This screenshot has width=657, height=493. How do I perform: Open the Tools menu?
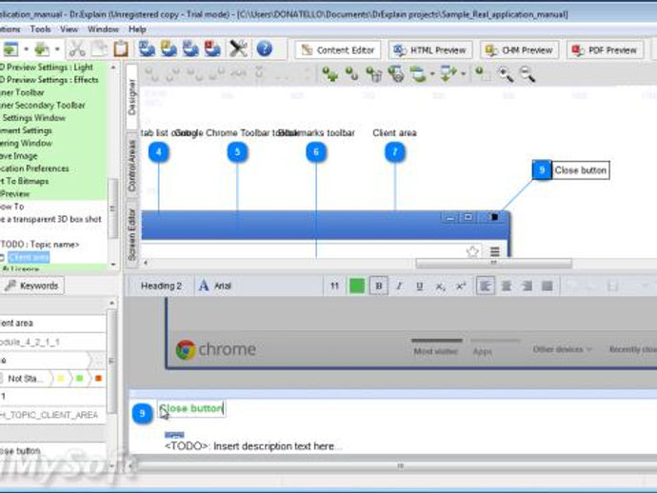[x=41, y=30]
